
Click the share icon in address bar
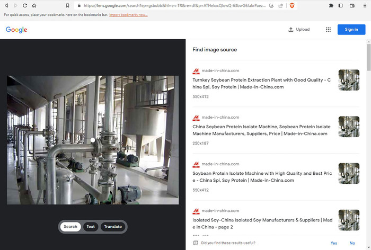pyautogui.click(x=280, y=5)
